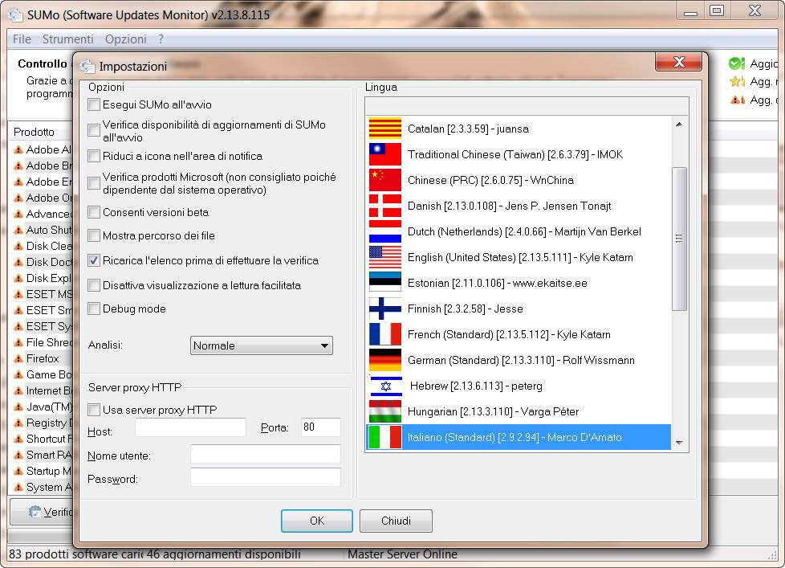Click the language list scrollbar thumb

pos(679,239)
